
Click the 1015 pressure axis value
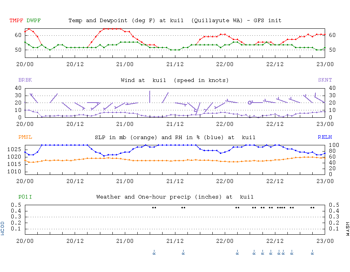coord(14,164)
